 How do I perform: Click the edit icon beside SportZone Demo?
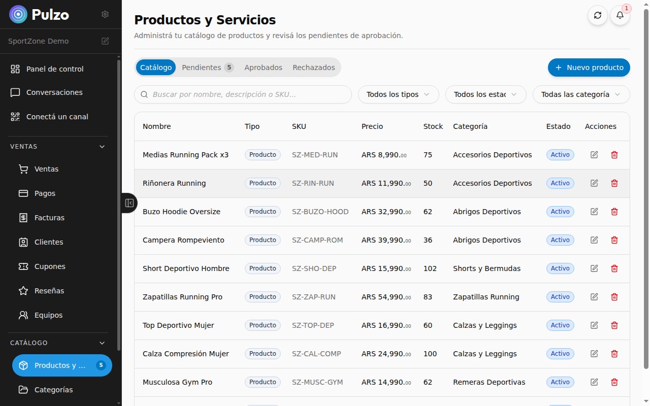click(105, 41)
